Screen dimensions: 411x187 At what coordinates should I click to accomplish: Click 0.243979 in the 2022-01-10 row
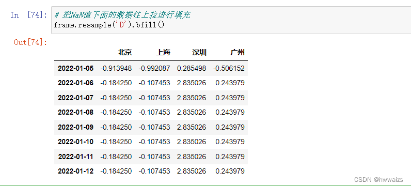(230, 142)
